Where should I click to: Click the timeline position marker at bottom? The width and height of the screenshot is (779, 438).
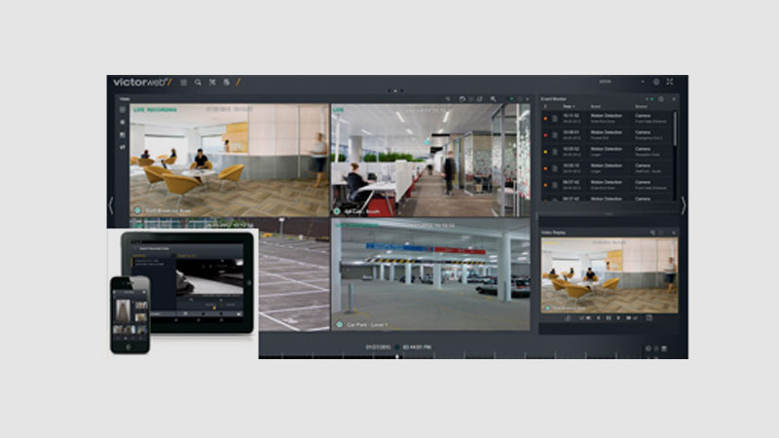(396, 355)
